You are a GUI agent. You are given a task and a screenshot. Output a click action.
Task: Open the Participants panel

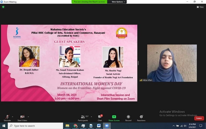coord(83,118)
